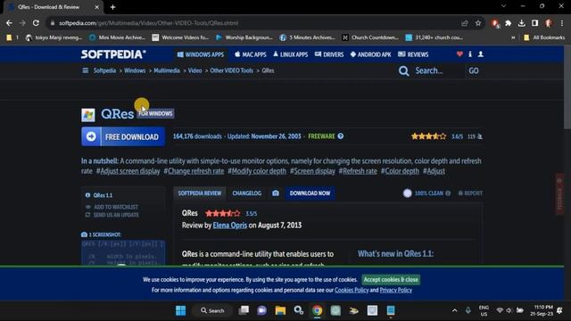The width and height of the screenshot is (571, 321).
Task: Bookmark this page with star icon
Action: [478, 23]
